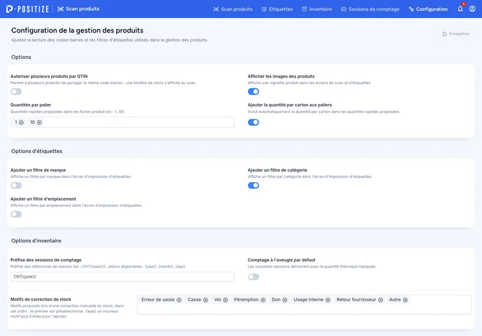The height and width of the screenshot is (336, 482).
Task: Enable multiple products per GTIN toggle
Action: (16, 91)
